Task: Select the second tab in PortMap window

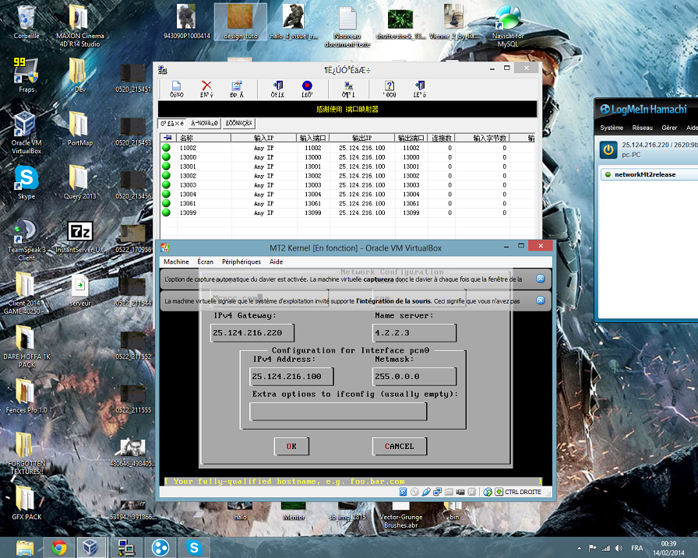Action: tap(204, 123)
